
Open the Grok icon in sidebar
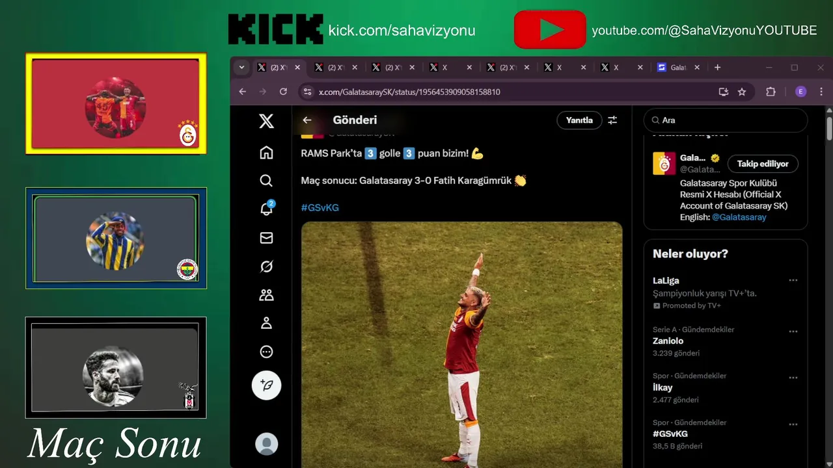point(266,266)
